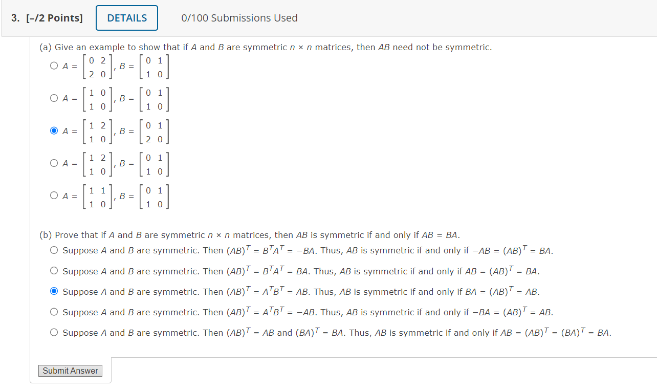Click the 0/100 Submissions Used text
This screenshot has height=390, width=657.
click(x=239, y=18)
